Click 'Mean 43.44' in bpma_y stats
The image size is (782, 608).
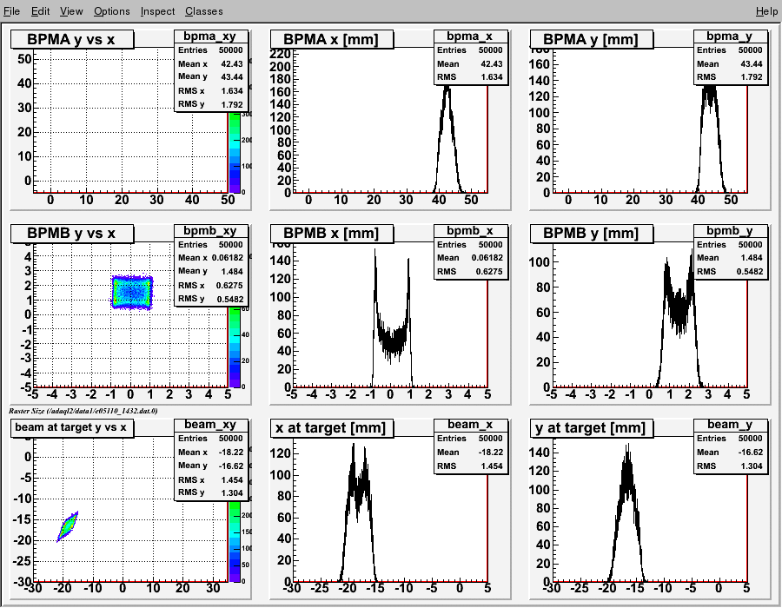click(x=730, y=63)
